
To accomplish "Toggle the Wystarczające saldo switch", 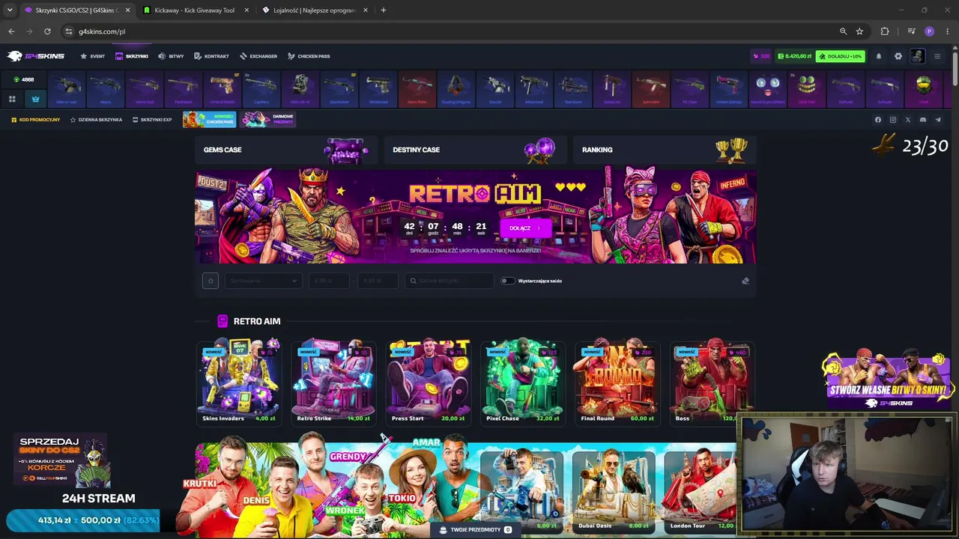I will (507, 281).
